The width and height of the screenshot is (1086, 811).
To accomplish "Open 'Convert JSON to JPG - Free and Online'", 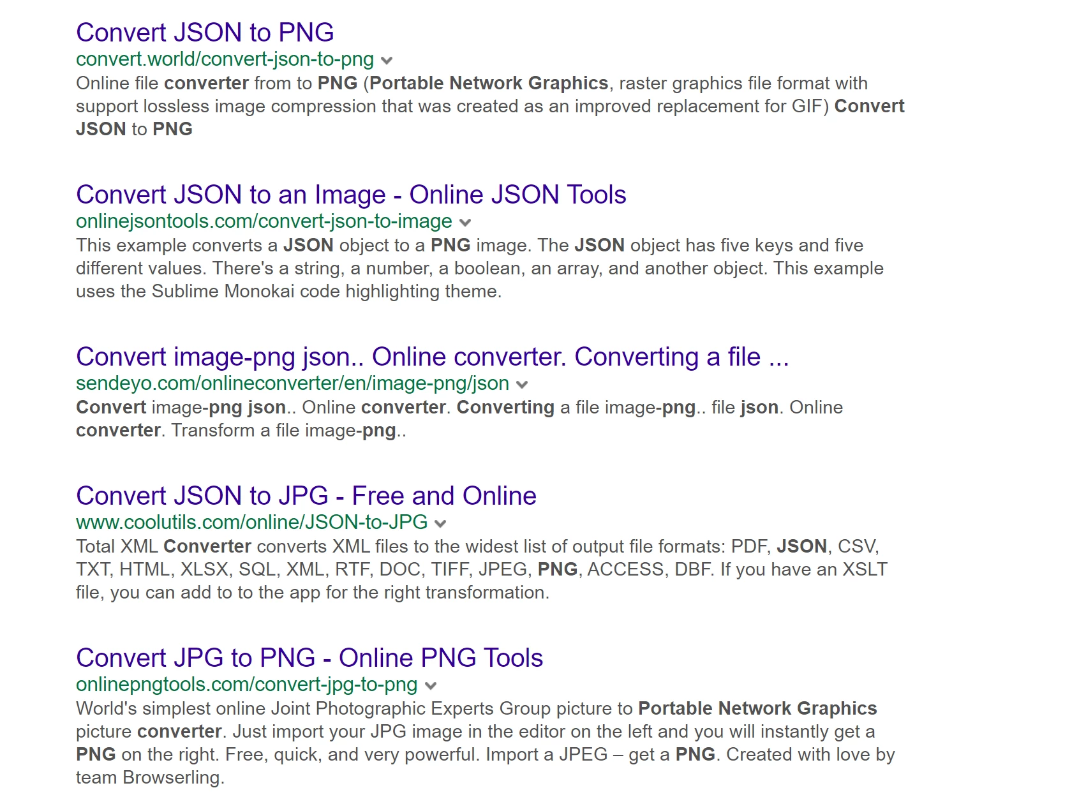I will (x=306, y=496).
